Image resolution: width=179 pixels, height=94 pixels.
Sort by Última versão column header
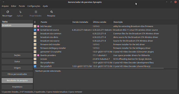(x=102, y=22)
